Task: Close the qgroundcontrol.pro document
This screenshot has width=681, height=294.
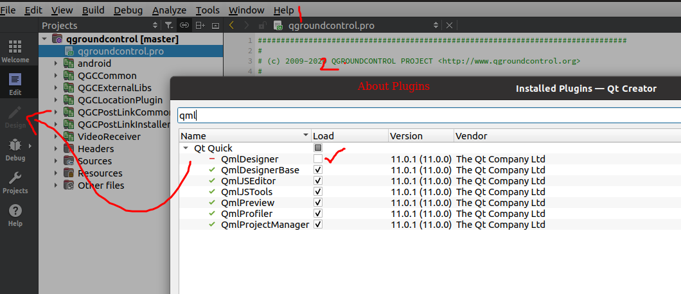Action: (449, 26)
